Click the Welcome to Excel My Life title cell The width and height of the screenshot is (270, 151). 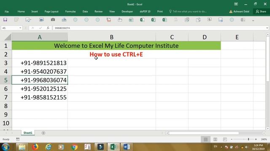[116, 46]
